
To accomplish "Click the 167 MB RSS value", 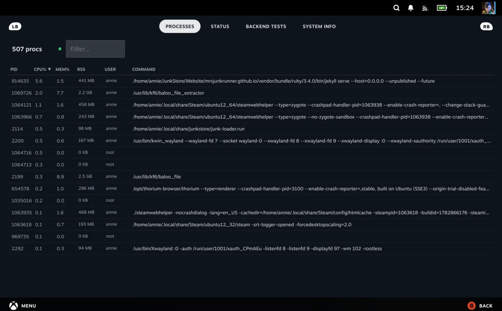I will [86, 141].
